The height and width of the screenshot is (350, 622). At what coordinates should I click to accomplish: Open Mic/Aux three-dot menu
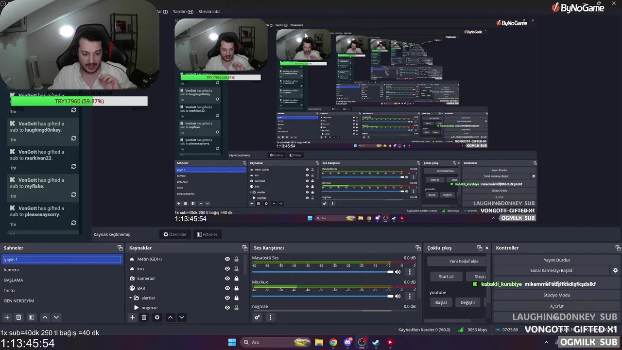coord(410,296)
